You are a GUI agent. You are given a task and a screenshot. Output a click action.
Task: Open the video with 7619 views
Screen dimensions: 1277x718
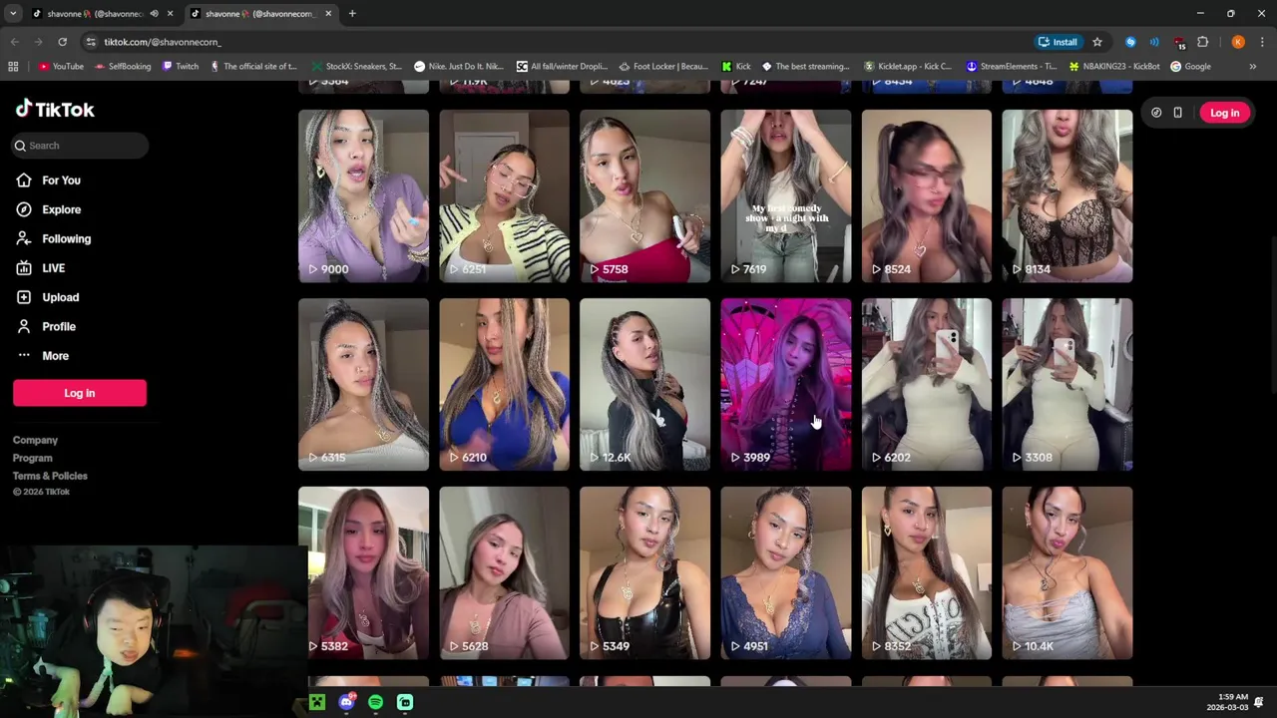(x=786, y=196)
